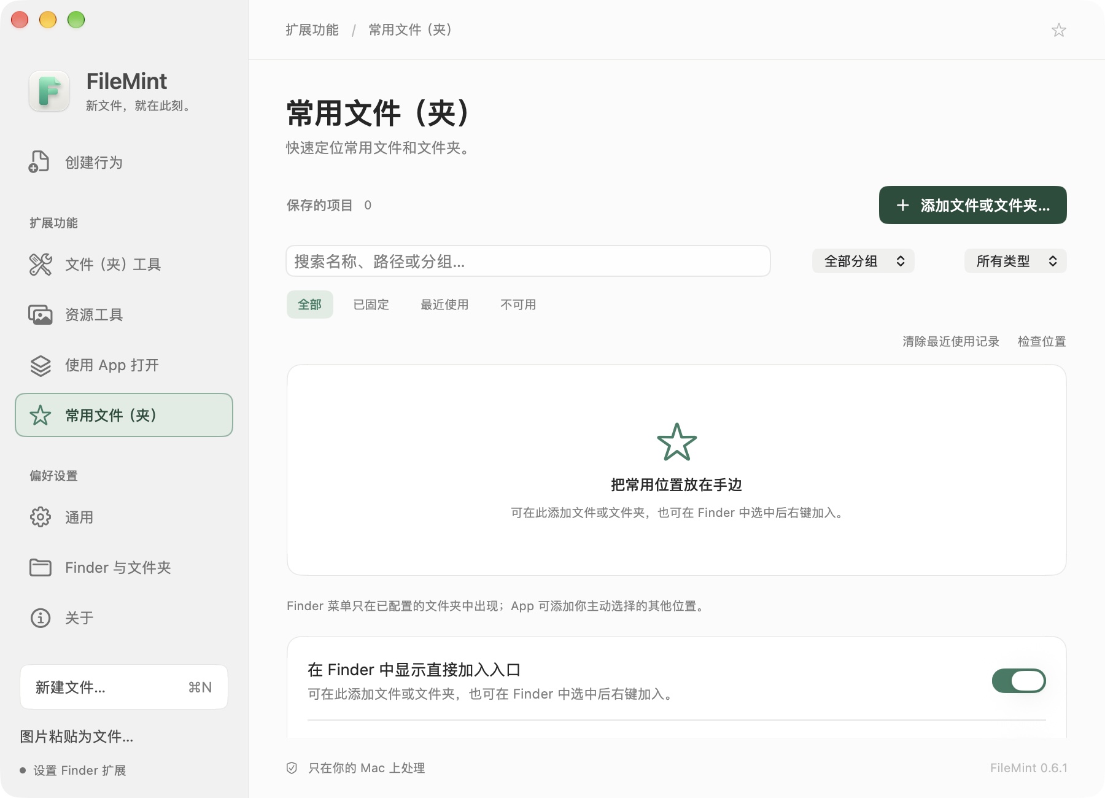Select the 全部 filter tab
This screenshot has height=798, width=1105.
click(x=310, y=304)
